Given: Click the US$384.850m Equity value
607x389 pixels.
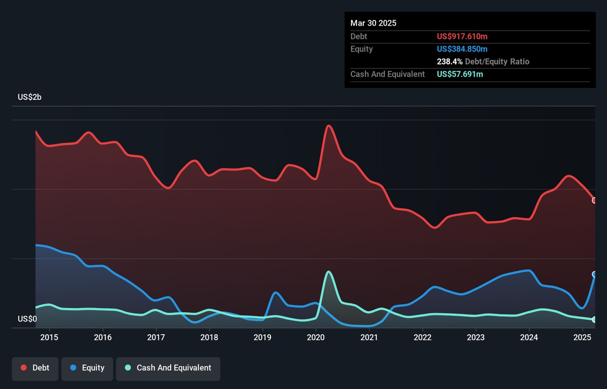Looking at the screenshot, I should [462, 49].
